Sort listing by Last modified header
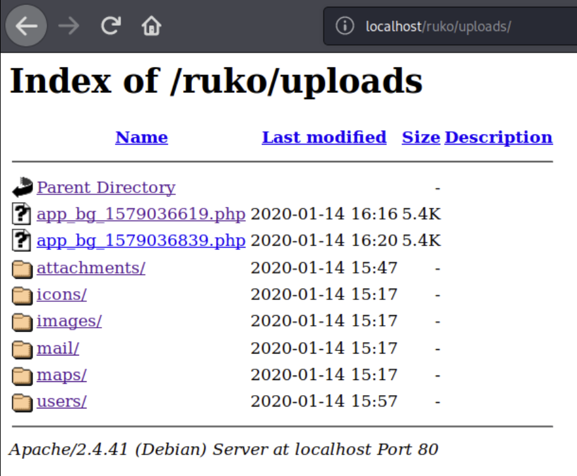 [x=324, y=138]
